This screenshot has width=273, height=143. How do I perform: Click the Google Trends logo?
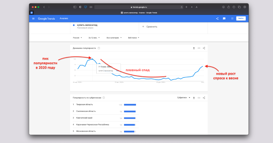(x=46, y=19)
